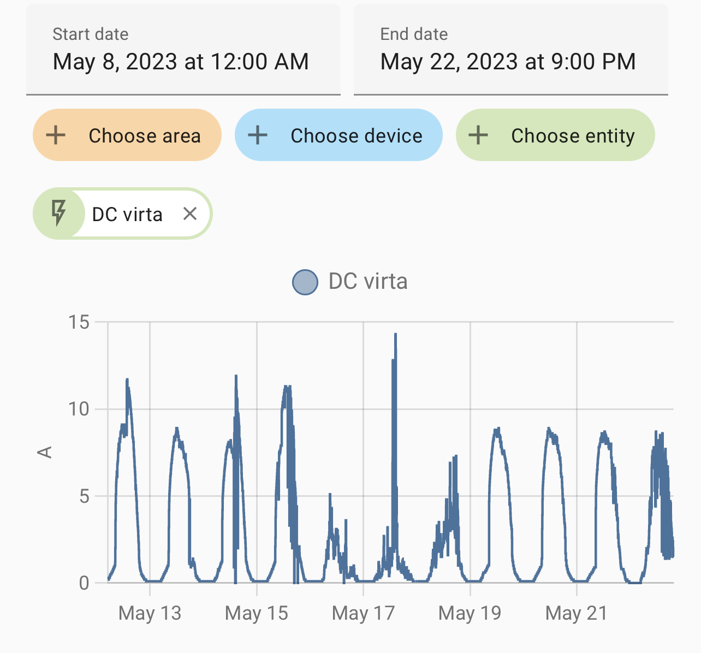Screen dimensions: 701x653
Task: Click the May 13 x-axis label
Action: coord(150,613)
